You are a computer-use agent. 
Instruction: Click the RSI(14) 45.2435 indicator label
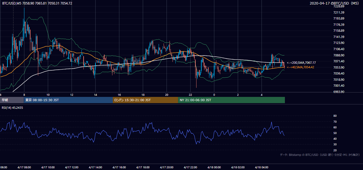click(x=12, y=108)
